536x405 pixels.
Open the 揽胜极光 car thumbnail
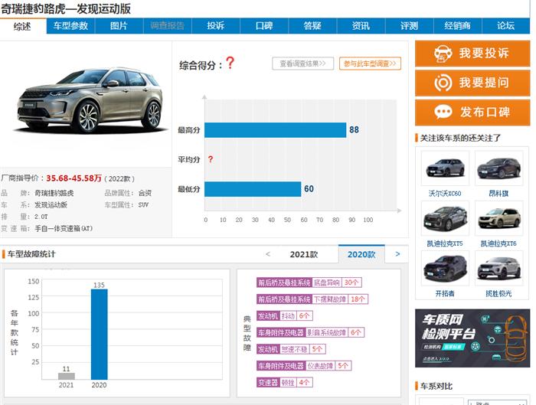click(498, 268)
